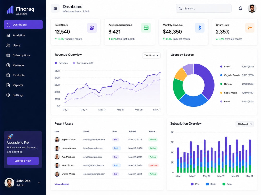Open Subscription Overview This Month dropdown
Image resolution: width=261 pixels, height=195 pixels.
click(x=245, y=124)
